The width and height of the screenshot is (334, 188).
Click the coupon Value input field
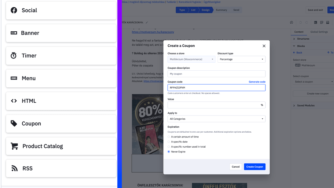(213, 105)
